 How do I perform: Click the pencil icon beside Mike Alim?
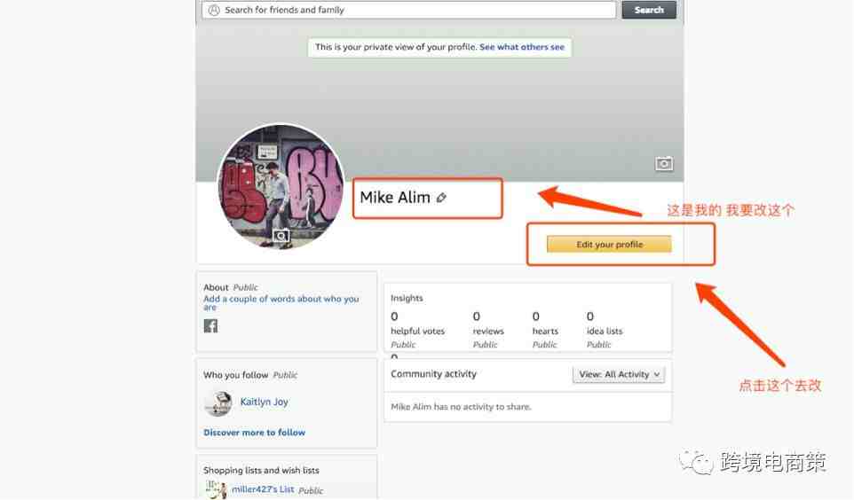point(441,198)
